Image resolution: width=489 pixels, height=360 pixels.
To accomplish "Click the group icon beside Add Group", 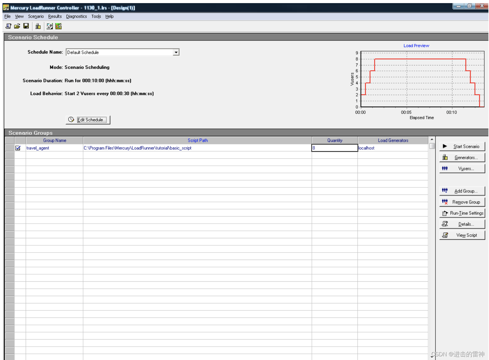I will pos(445,191).
